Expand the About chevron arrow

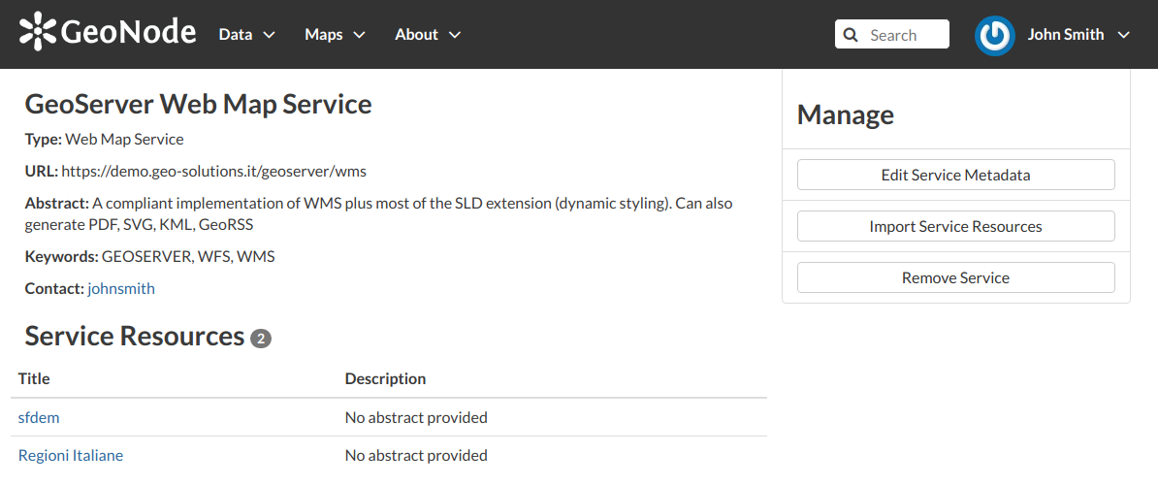455,35
